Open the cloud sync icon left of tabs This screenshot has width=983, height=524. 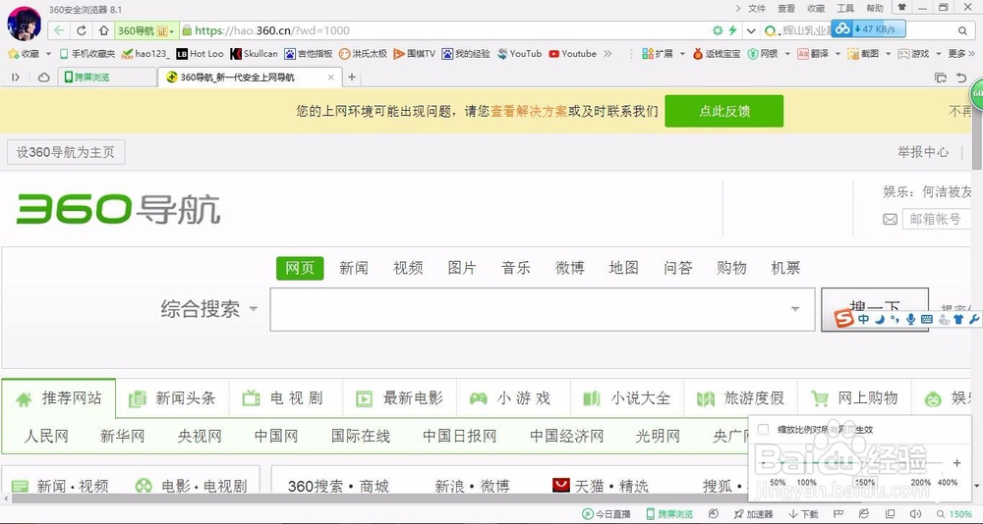pyautogui.click(x=44, y=77)
